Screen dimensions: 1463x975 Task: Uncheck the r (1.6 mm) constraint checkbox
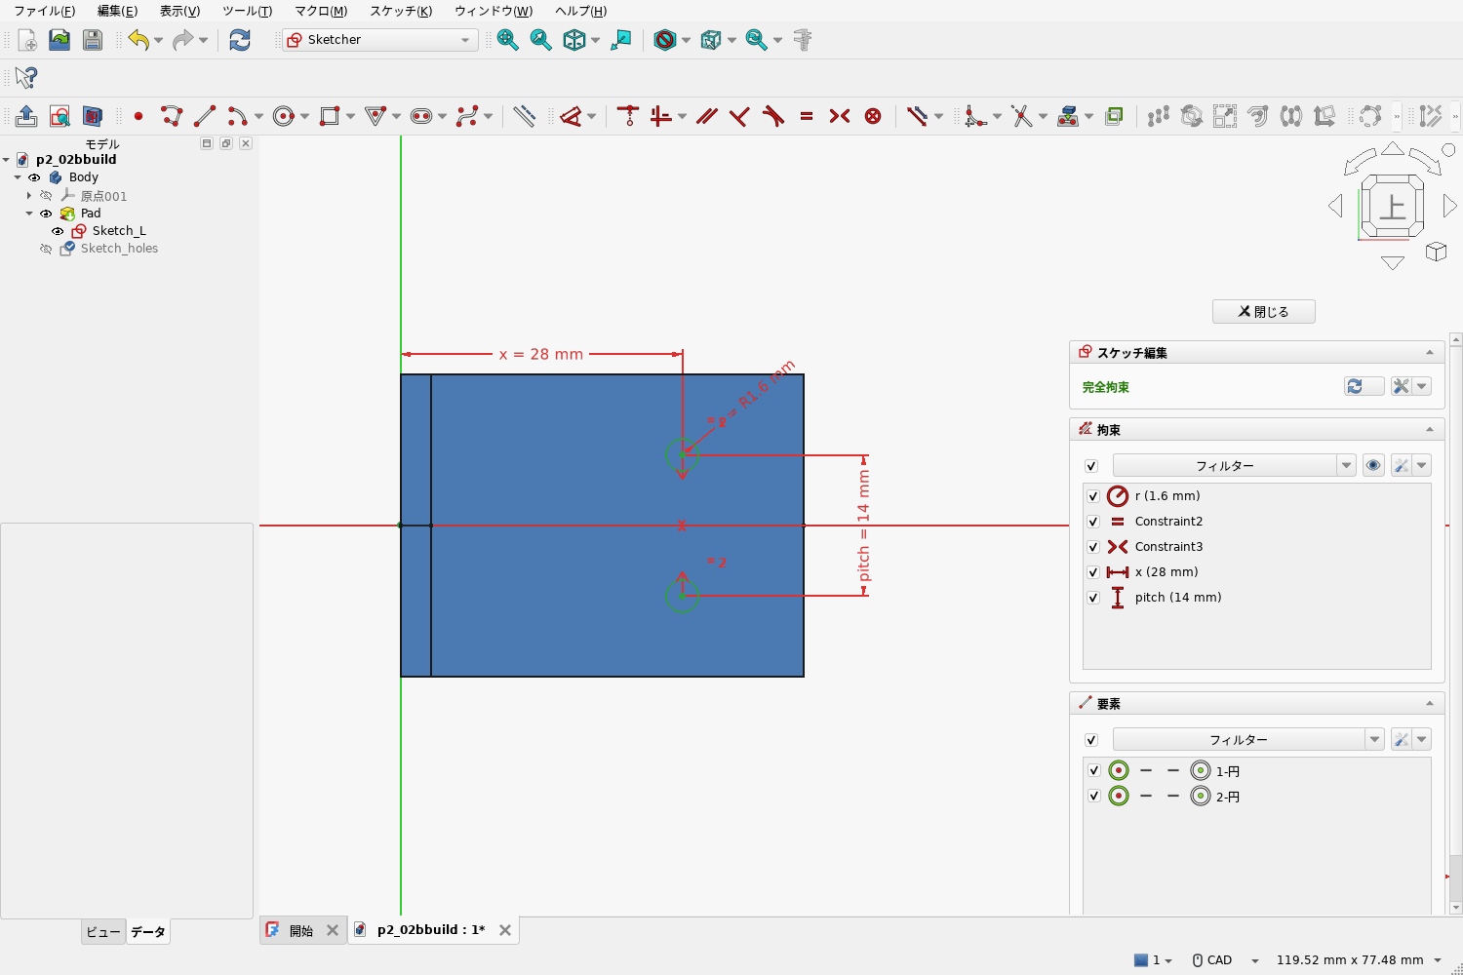click(1093, 496)
